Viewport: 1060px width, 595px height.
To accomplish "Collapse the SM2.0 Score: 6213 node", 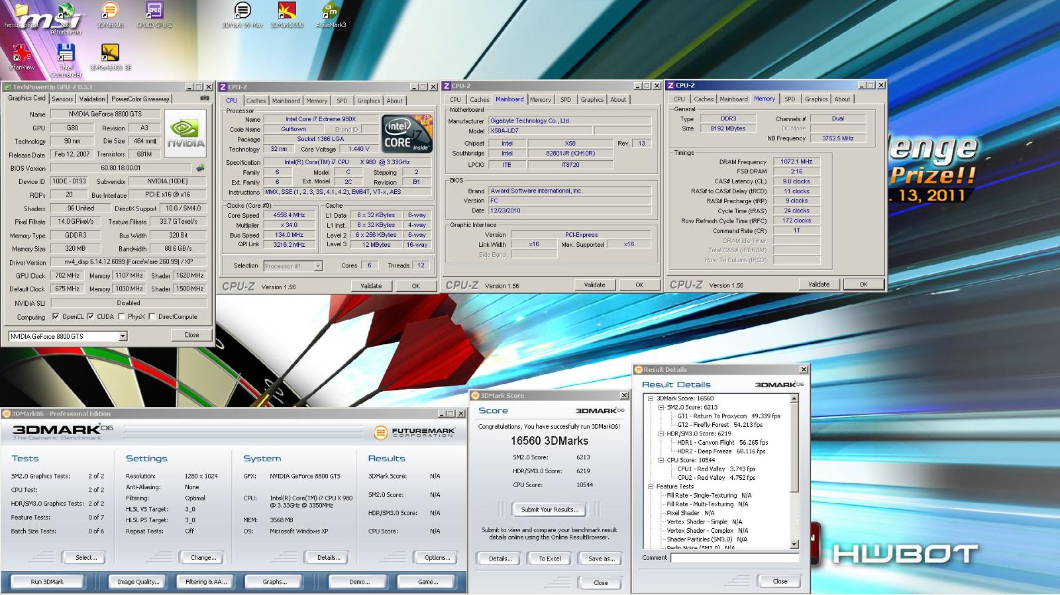I will tap(661, 407).
